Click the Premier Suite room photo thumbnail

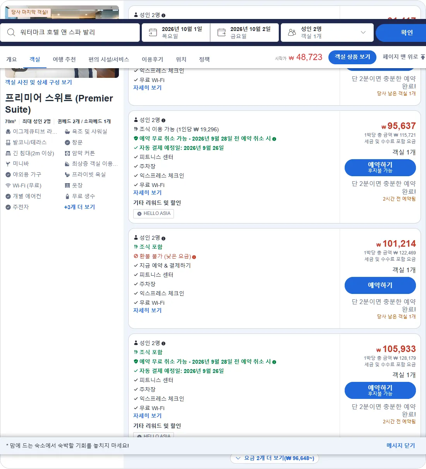coord(62,73)
